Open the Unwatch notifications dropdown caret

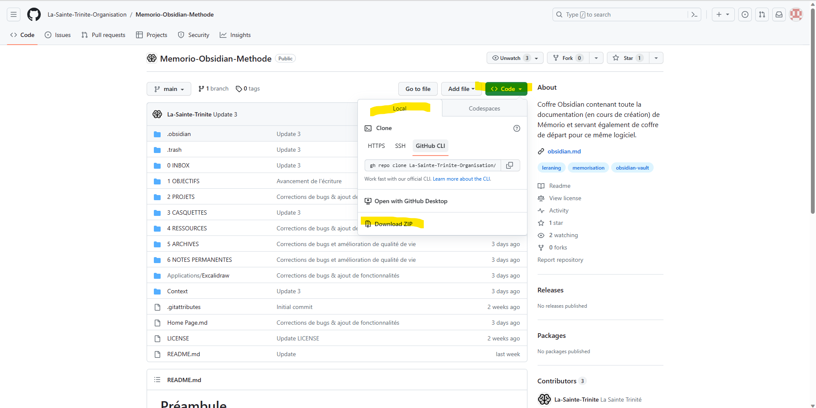coord(537,58)
